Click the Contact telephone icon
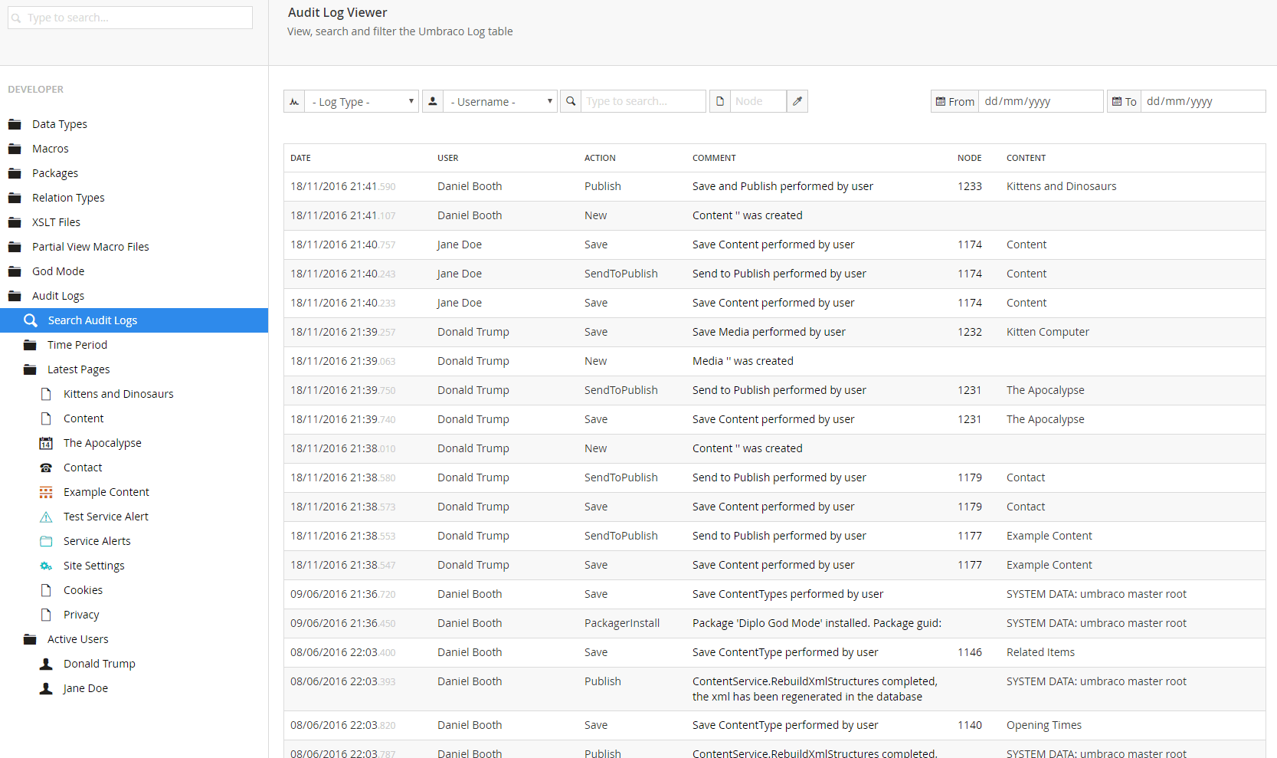This screenshot has width=1277, height=758. tap(46, 468)
